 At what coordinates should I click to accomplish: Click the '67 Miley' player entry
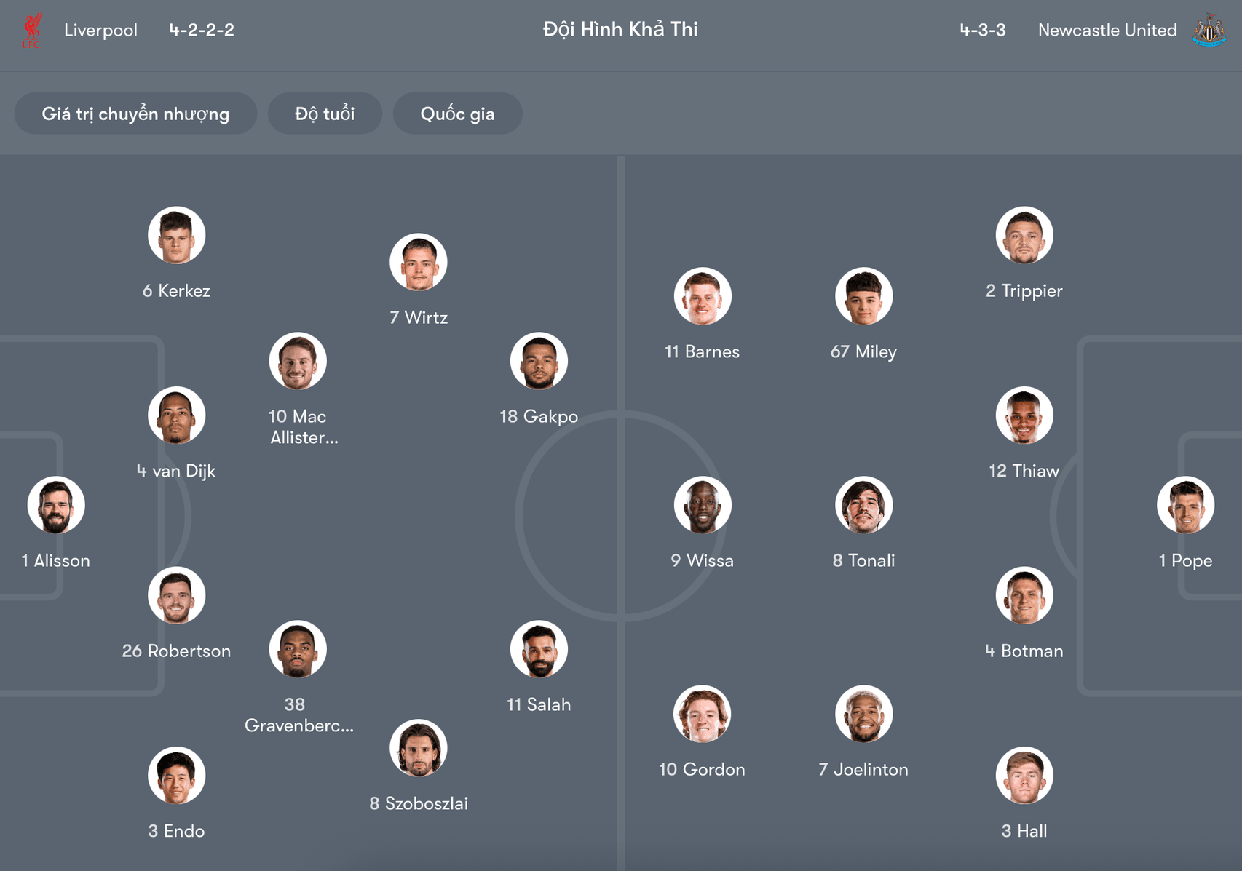coord(863,351)
